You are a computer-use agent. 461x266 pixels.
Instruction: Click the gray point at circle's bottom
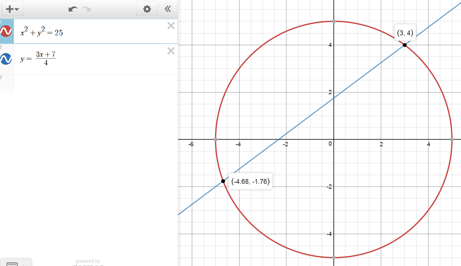coord(334,258)
